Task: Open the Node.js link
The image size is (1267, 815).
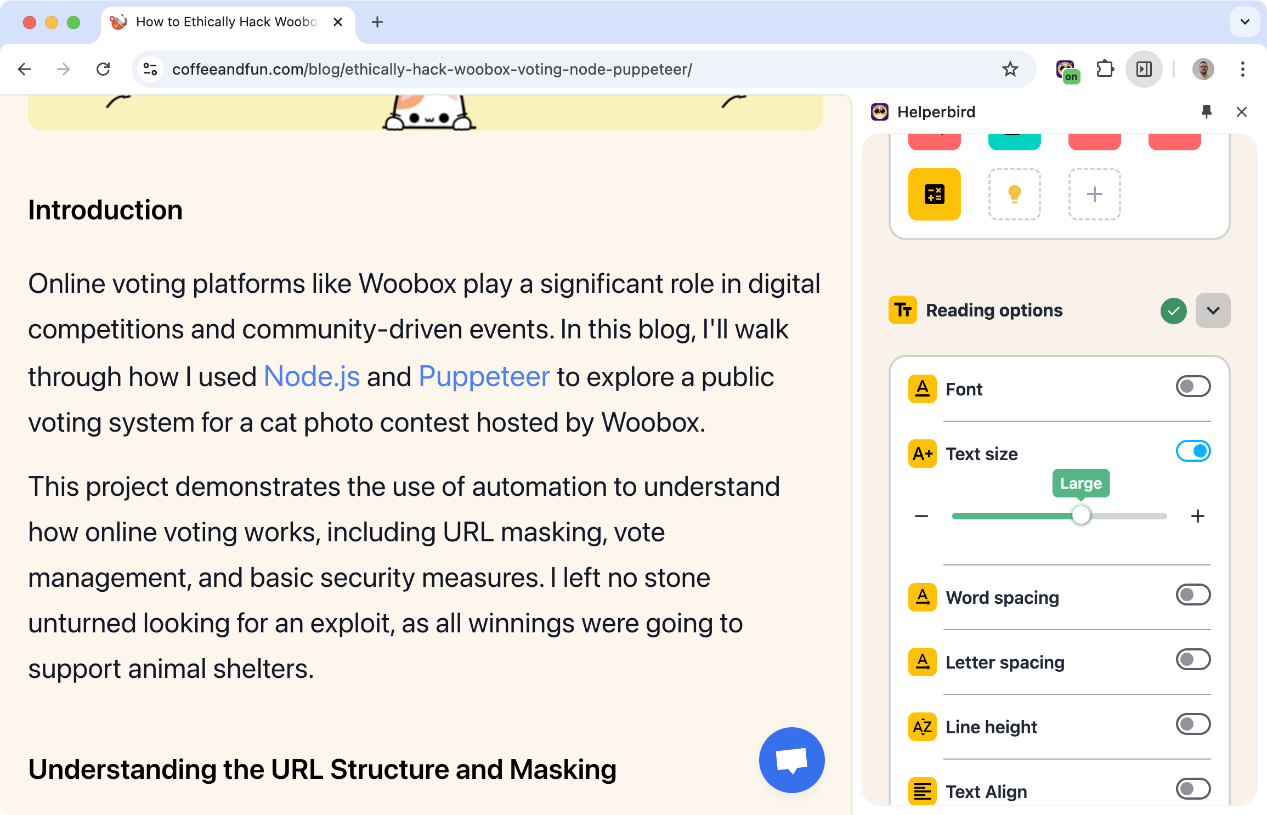Action: pyautogui.click(x=312, y=377)
